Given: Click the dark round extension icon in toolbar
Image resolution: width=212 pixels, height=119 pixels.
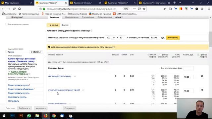Looking at the screenshot, I should point(197,9).
